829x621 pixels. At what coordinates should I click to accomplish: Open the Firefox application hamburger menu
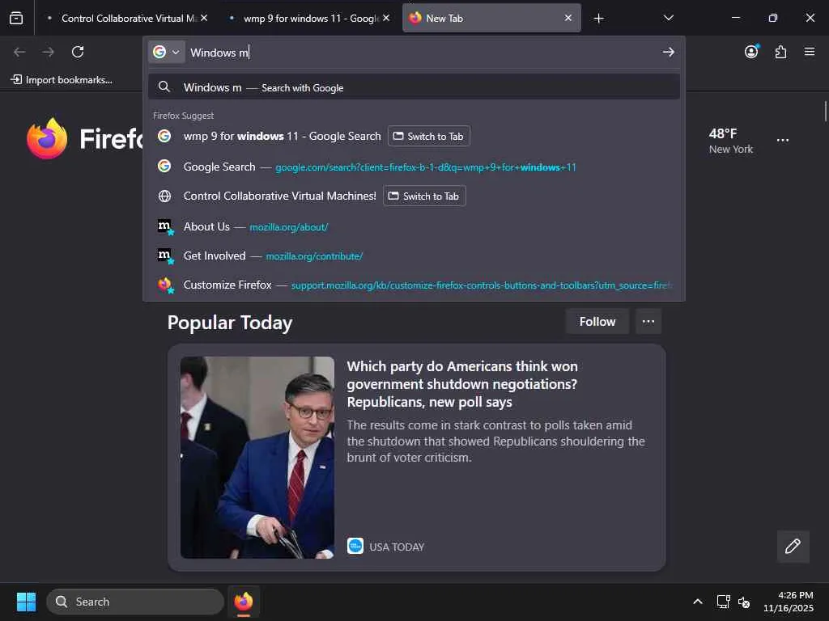(x=810, y=52)
